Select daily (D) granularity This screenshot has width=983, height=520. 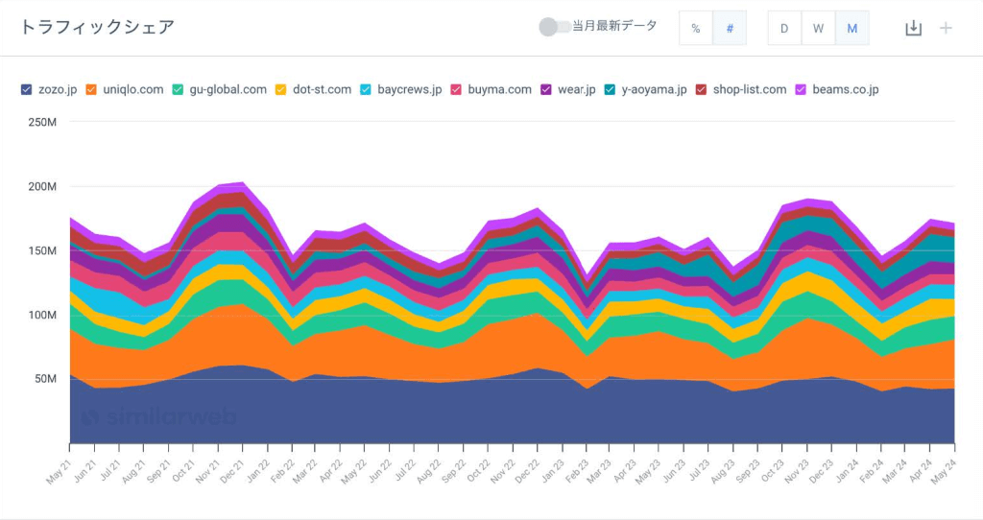point(784,28)
